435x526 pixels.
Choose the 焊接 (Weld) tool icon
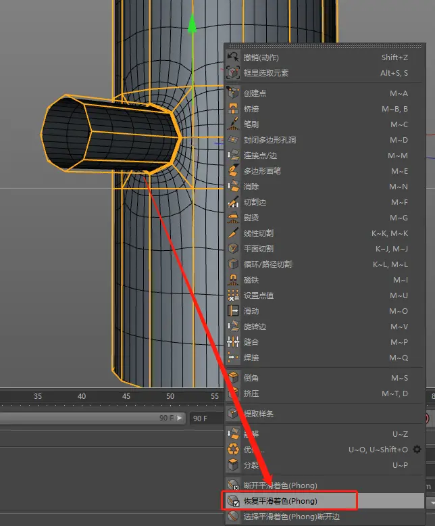233,358
